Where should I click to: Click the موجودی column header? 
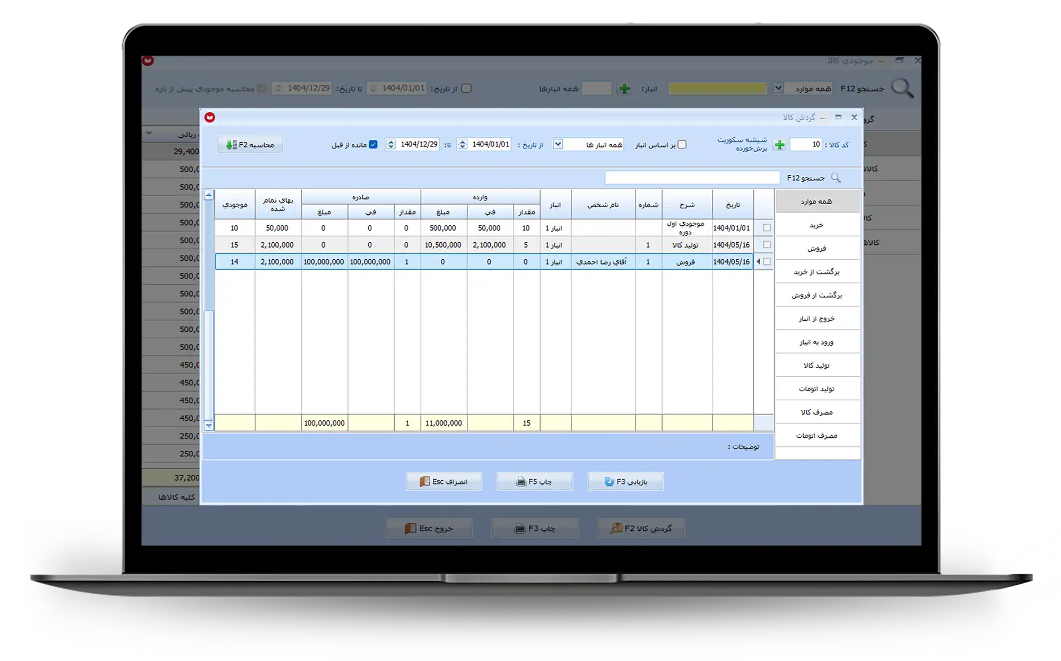pos(234,205)
